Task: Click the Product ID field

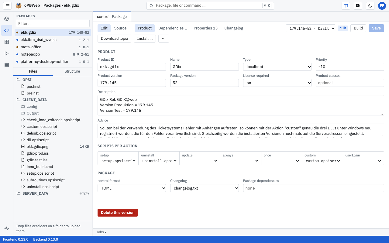Action: (132, 67)
